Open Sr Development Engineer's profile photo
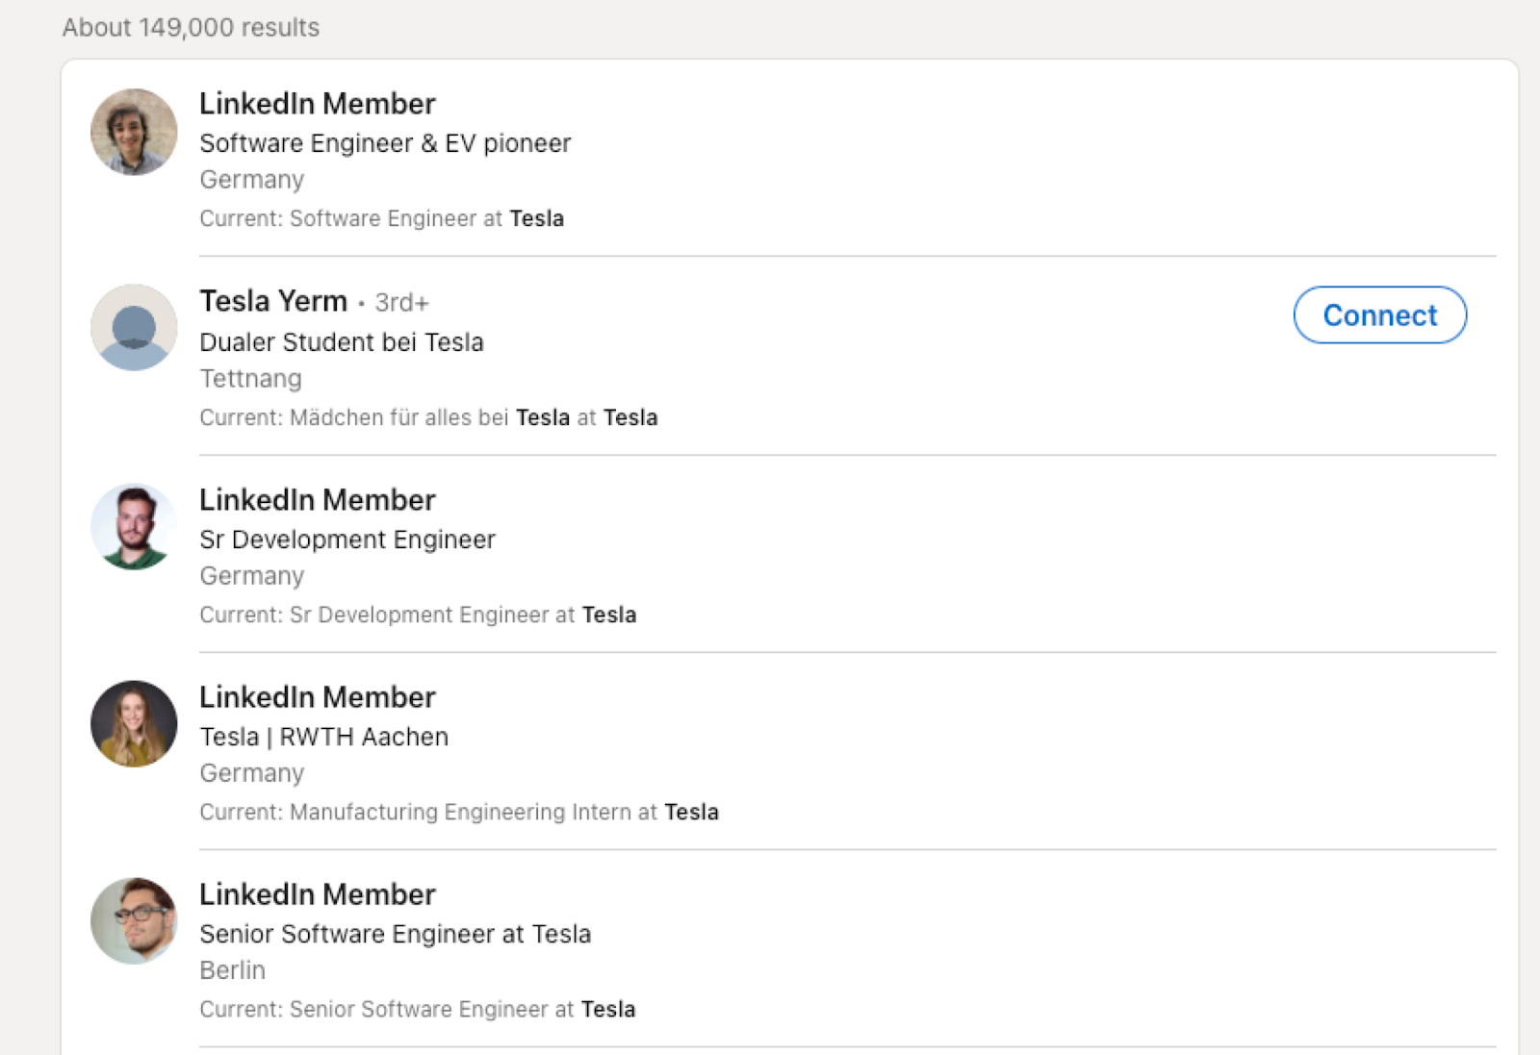1540x1055 pixels. [x=134, y=526]
